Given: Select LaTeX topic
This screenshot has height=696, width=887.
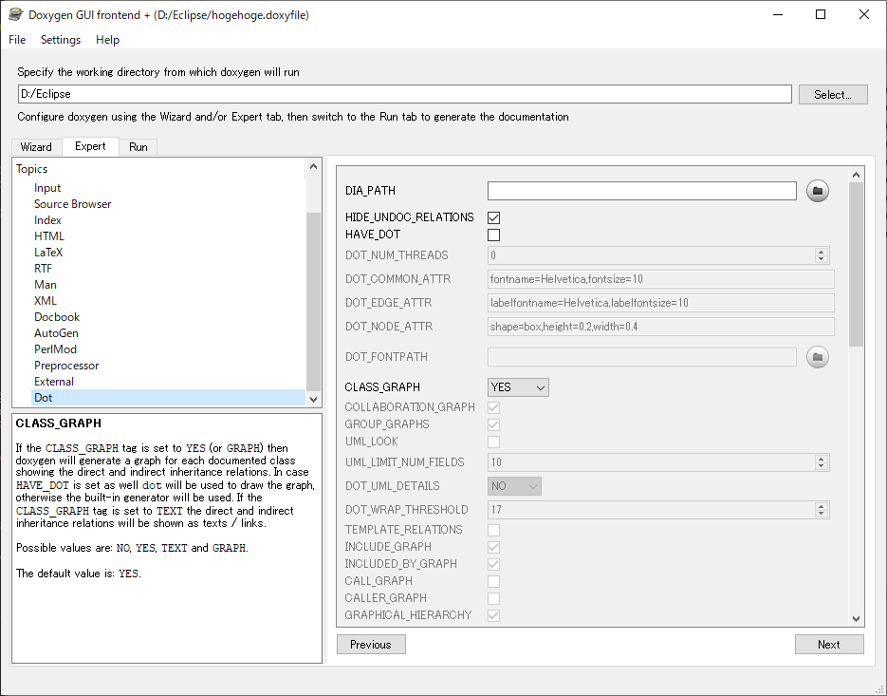Looking at the screenshot, I should [x=48, y=253].
